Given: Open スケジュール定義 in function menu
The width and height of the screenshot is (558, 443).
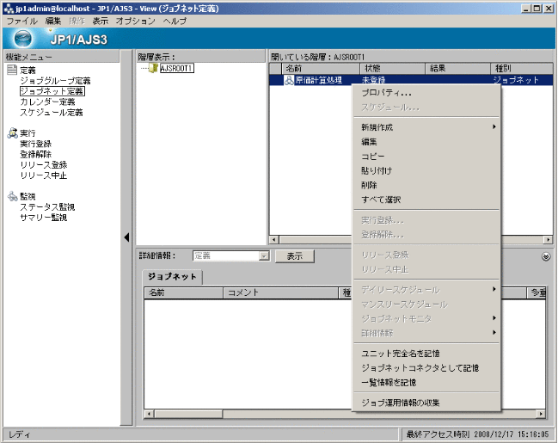Looking at the screenshot, I should coord(52,113).
